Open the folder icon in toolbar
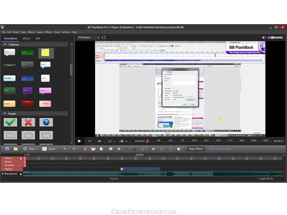 coord(16,149)
